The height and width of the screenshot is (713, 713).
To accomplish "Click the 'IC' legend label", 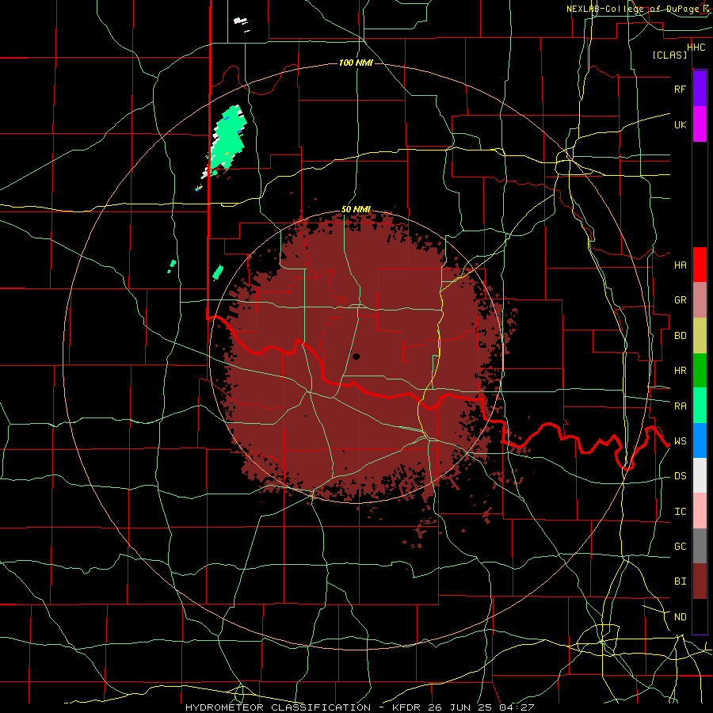I will [680, 512].
